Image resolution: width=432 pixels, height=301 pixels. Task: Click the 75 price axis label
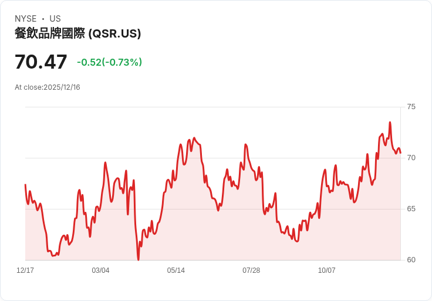[x=411, y=107]
